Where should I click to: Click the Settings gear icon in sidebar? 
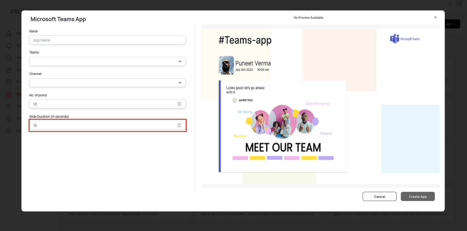pos(9,119)
